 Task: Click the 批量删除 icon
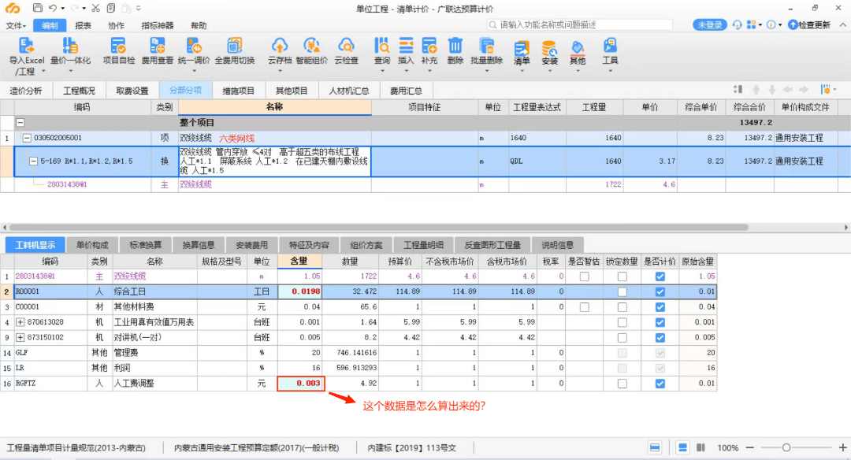click(486, 46)
